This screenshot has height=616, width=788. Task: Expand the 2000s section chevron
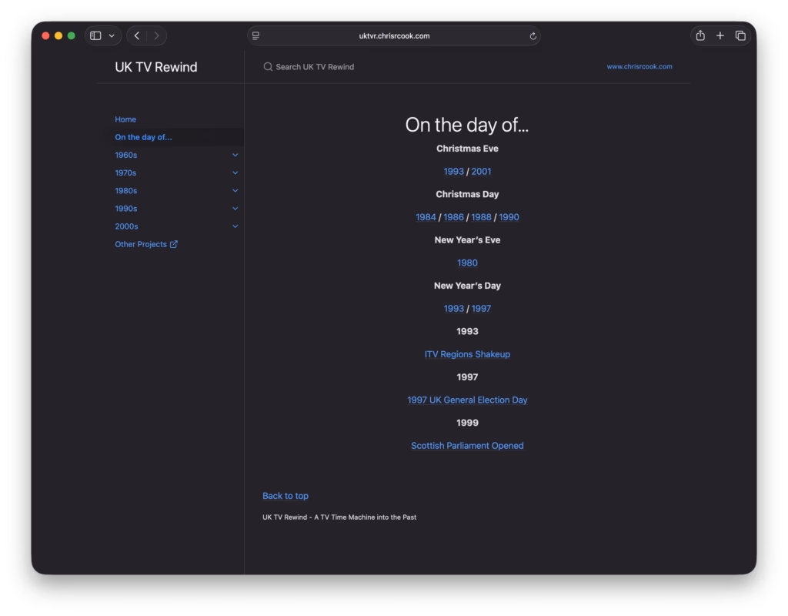(235, 226)
